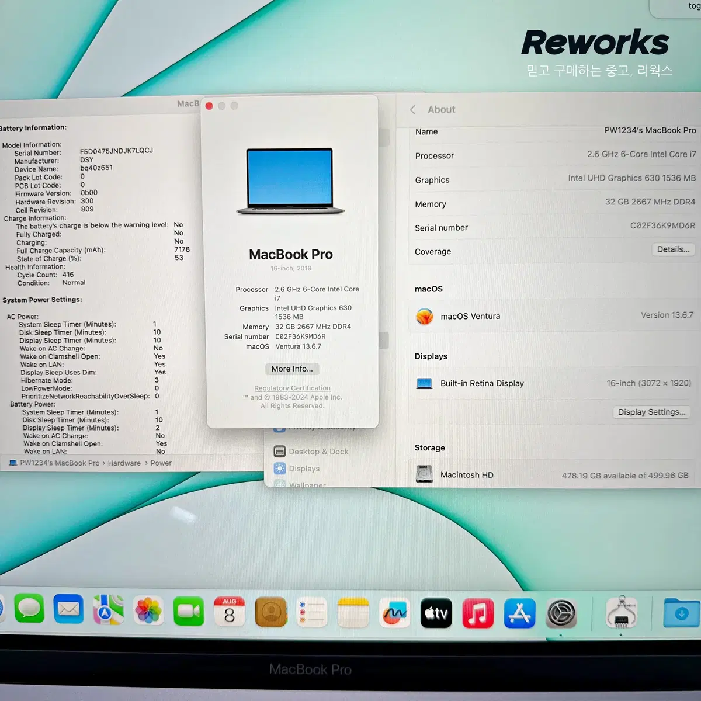Click 2.6 GHz 6-Core Intel Core i7 in About pane
Image resolution: width=701 pixels, height=701 pixels.
click(x=641, y=154)
